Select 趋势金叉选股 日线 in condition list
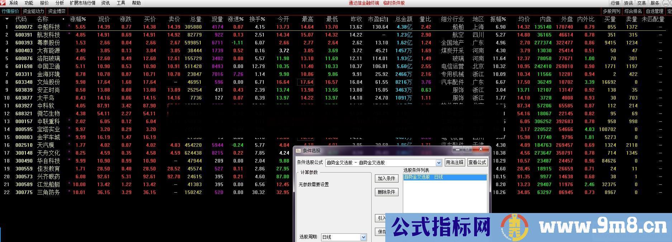The height and width of the screenshot is (242, 672). coord(445,177)
